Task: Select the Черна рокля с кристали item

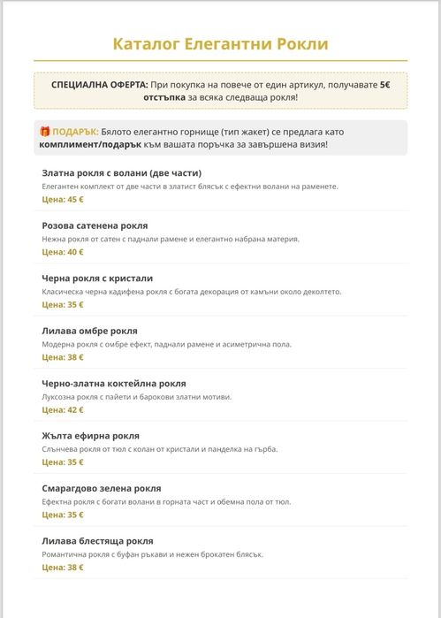Action: point(220,291)
